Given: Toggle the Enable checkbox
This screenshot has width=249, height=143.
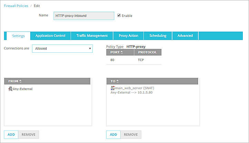Looking at the screenshot, I should point(119,16).
